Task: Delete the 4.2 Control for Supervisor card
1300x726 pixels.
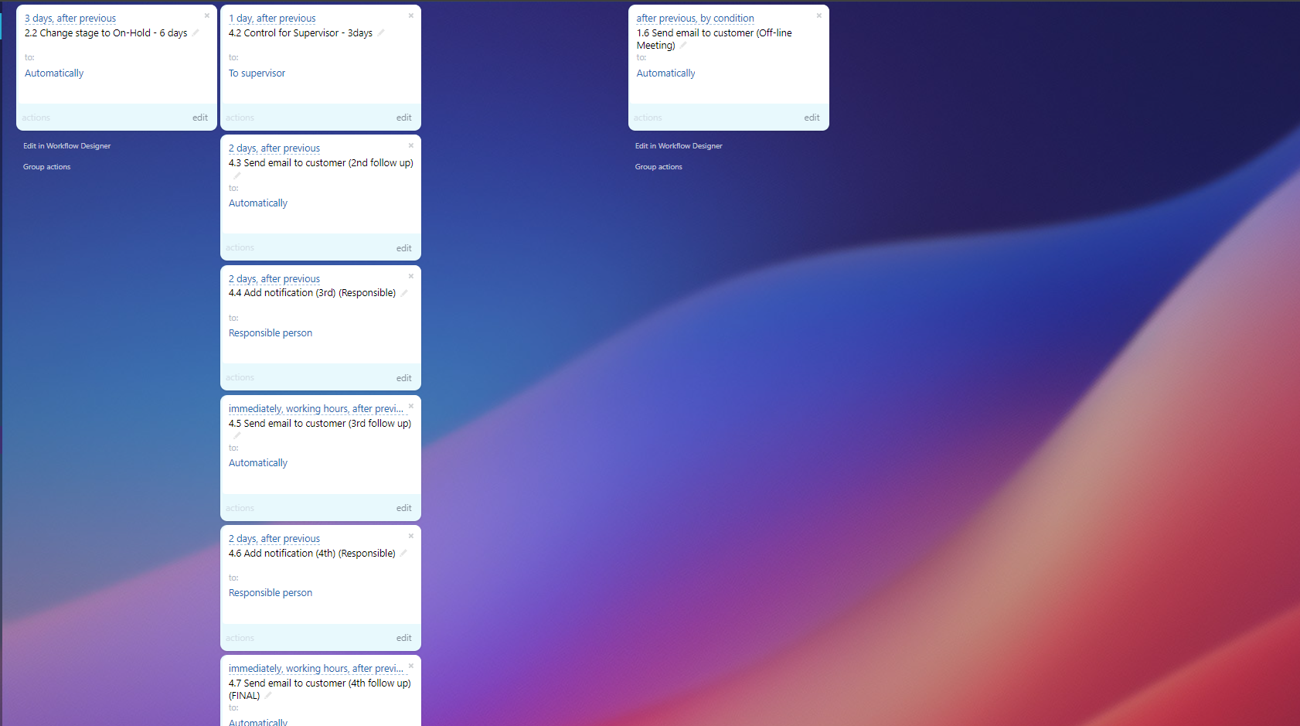Action: click(410, 15)
